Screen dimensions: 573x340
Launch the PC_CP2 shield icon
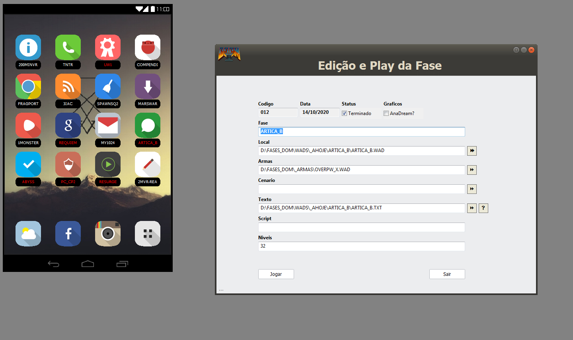68,164
